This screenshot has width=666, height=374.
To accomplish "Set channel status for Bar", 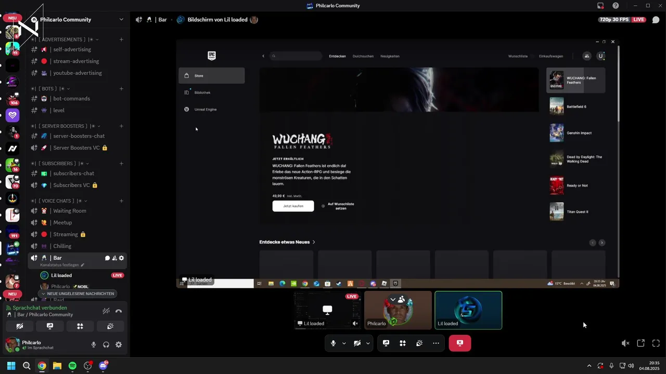I will click(62, 265).
